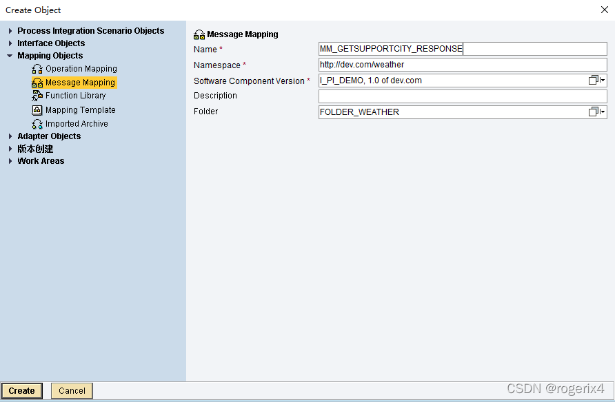
Task: Expand the 版本创建 node
Action: tap(10, 149)
